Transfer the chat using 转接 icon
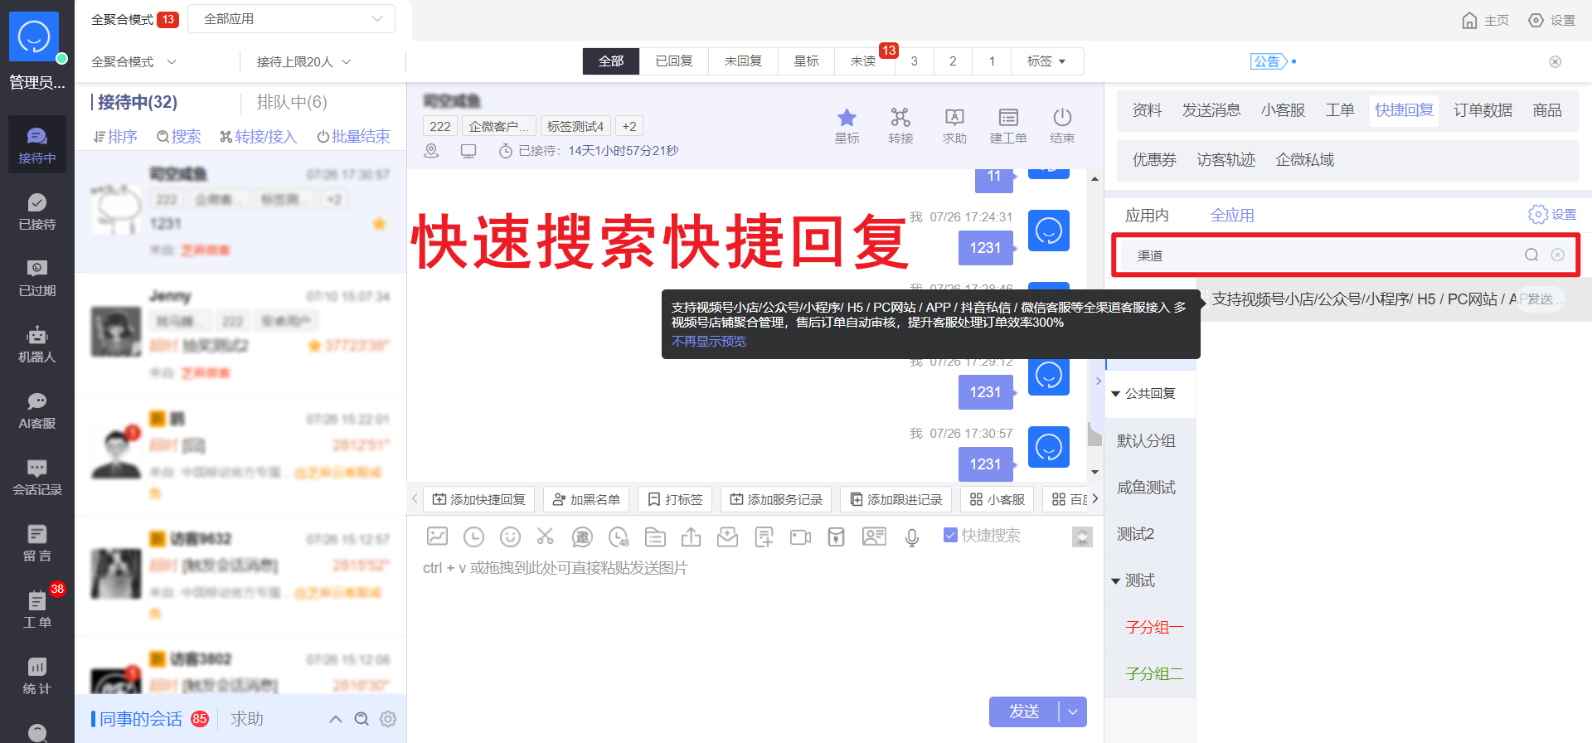This screenshot has height=743, width=1592. (900, 126)
